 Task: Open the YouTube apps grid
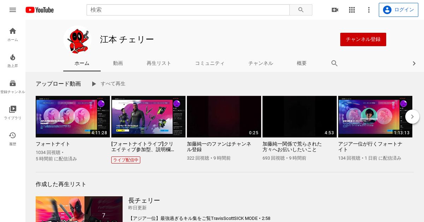click(x=352, y=10)
